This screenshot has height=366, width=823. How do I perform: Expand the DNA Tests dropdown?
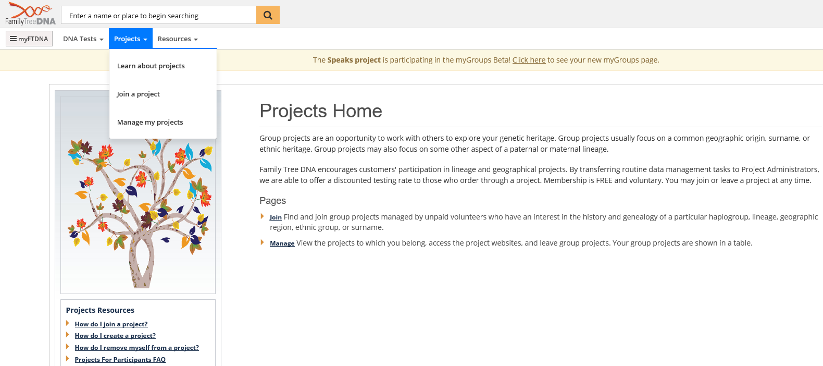[x=83, y=39]
